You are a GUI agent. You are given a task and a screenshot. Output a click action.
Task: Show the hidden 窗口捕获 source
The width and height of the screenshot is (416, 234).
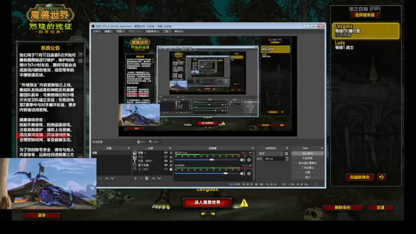click(x=166, y=169)
